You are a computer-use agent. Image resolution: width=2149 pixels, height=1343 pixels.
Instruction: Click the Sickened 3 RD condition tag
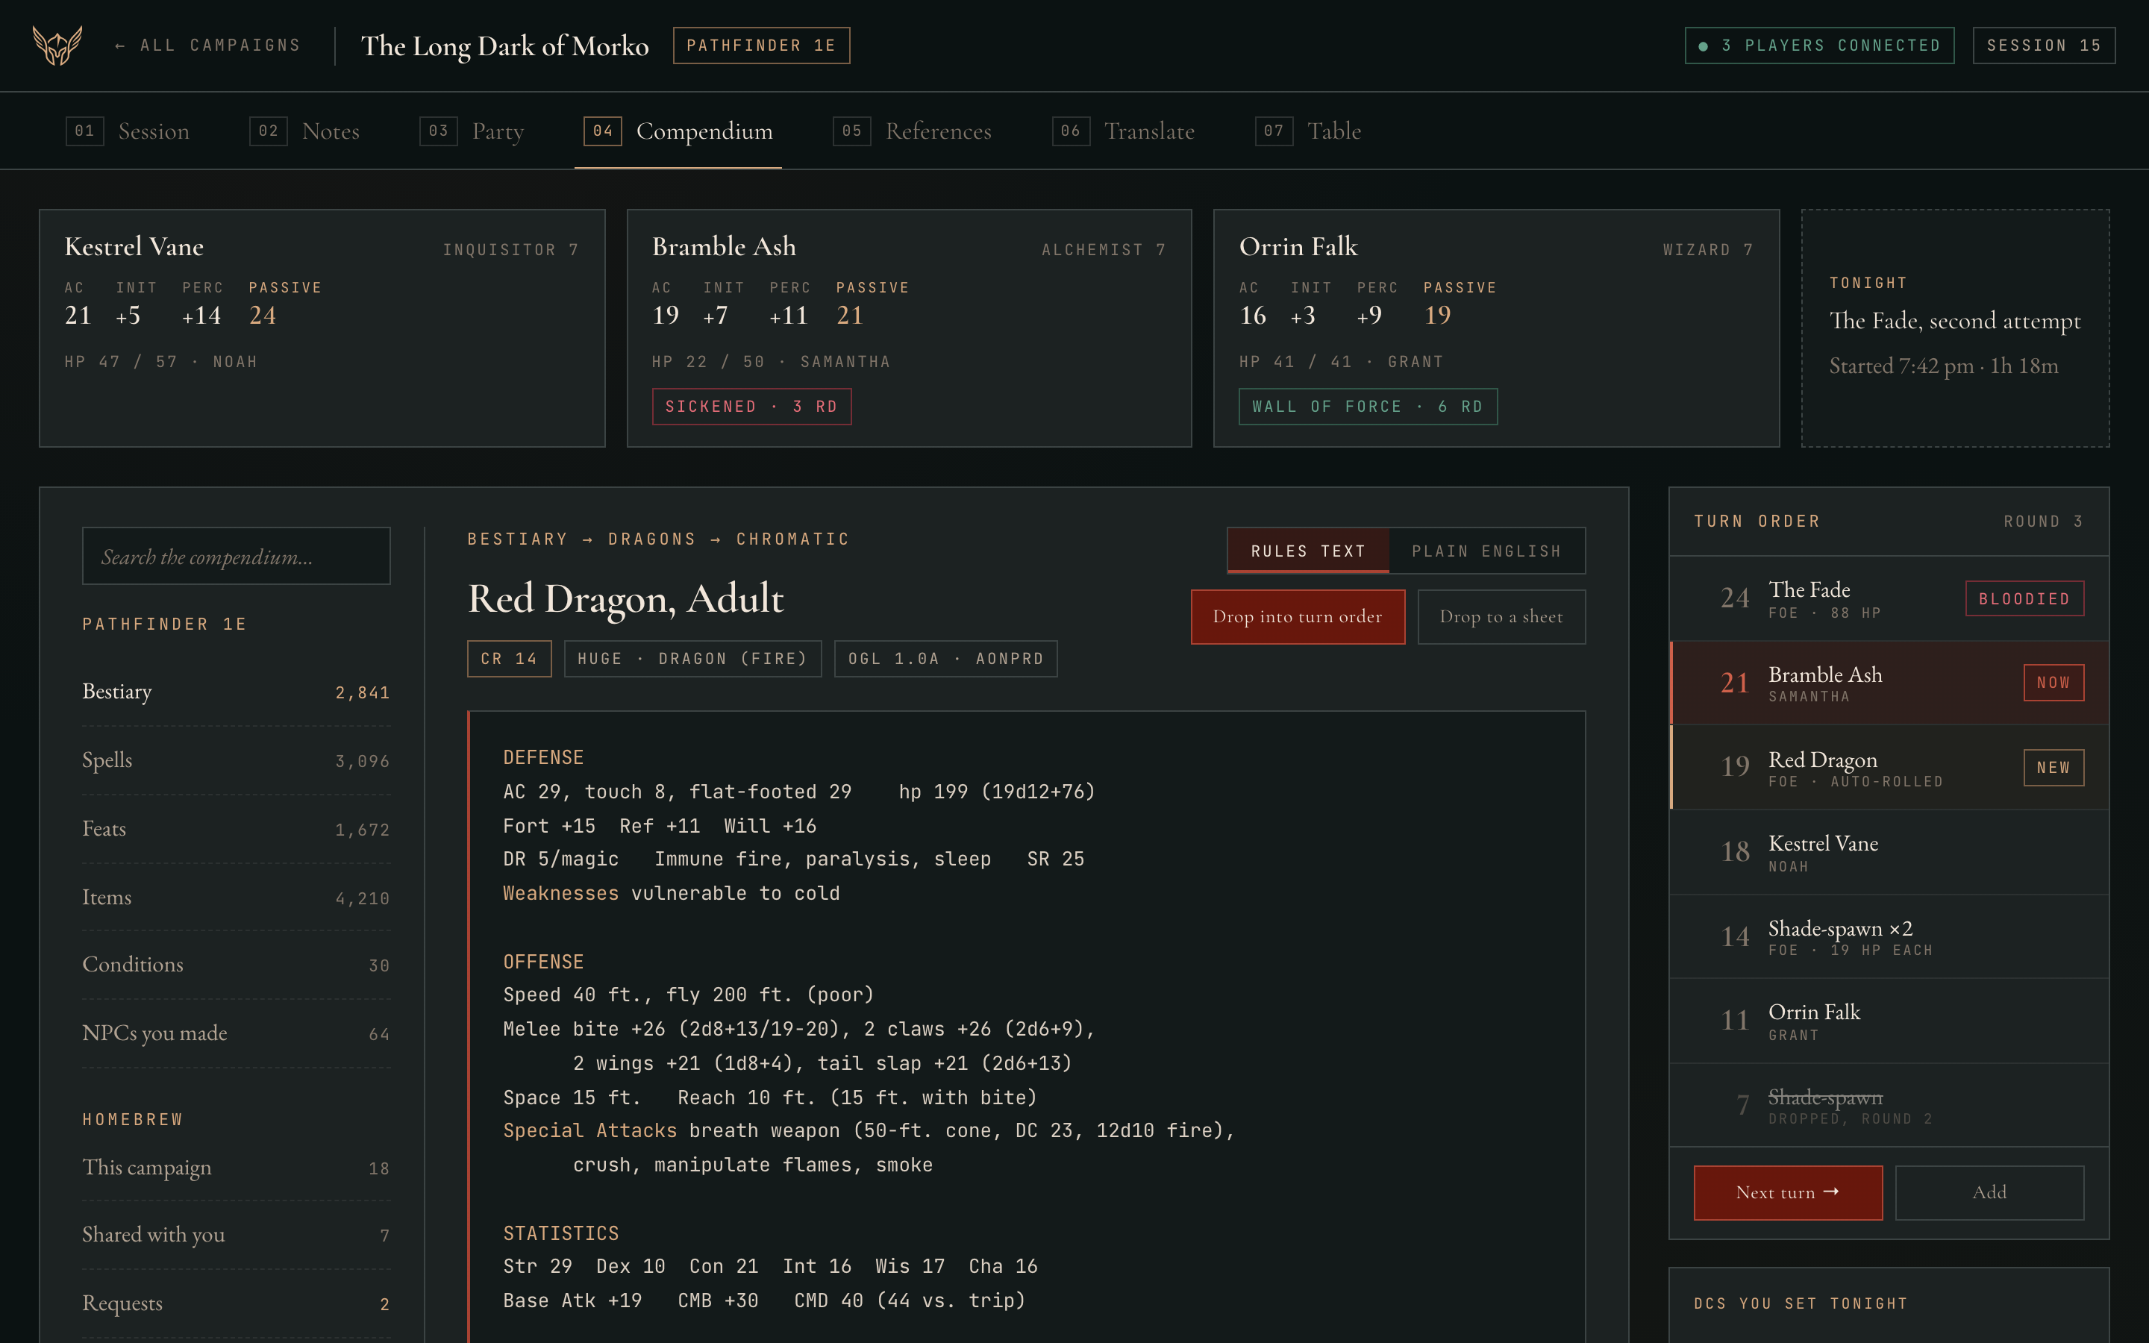(x=751, y=407)
